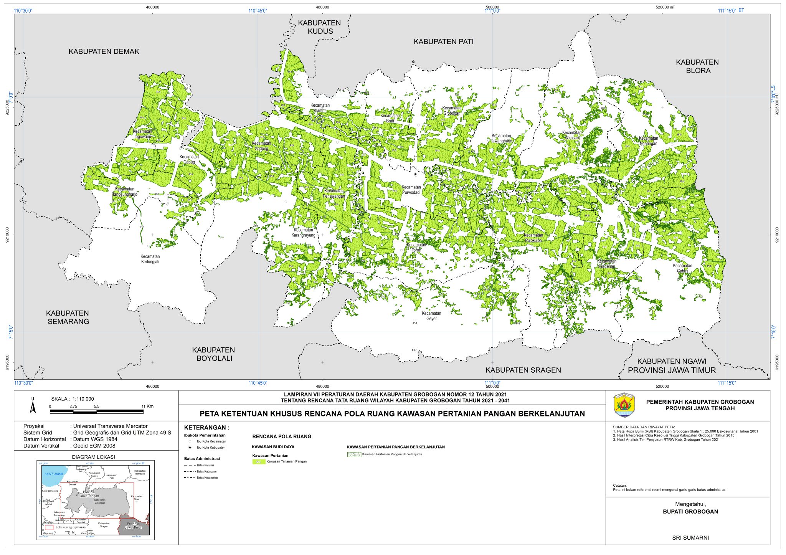The height and width of the screenshot is (555, 786).
Task: Click the Ibu Kota Kabupaten dot symbol in legend
Action: click(x=190, y=448)
